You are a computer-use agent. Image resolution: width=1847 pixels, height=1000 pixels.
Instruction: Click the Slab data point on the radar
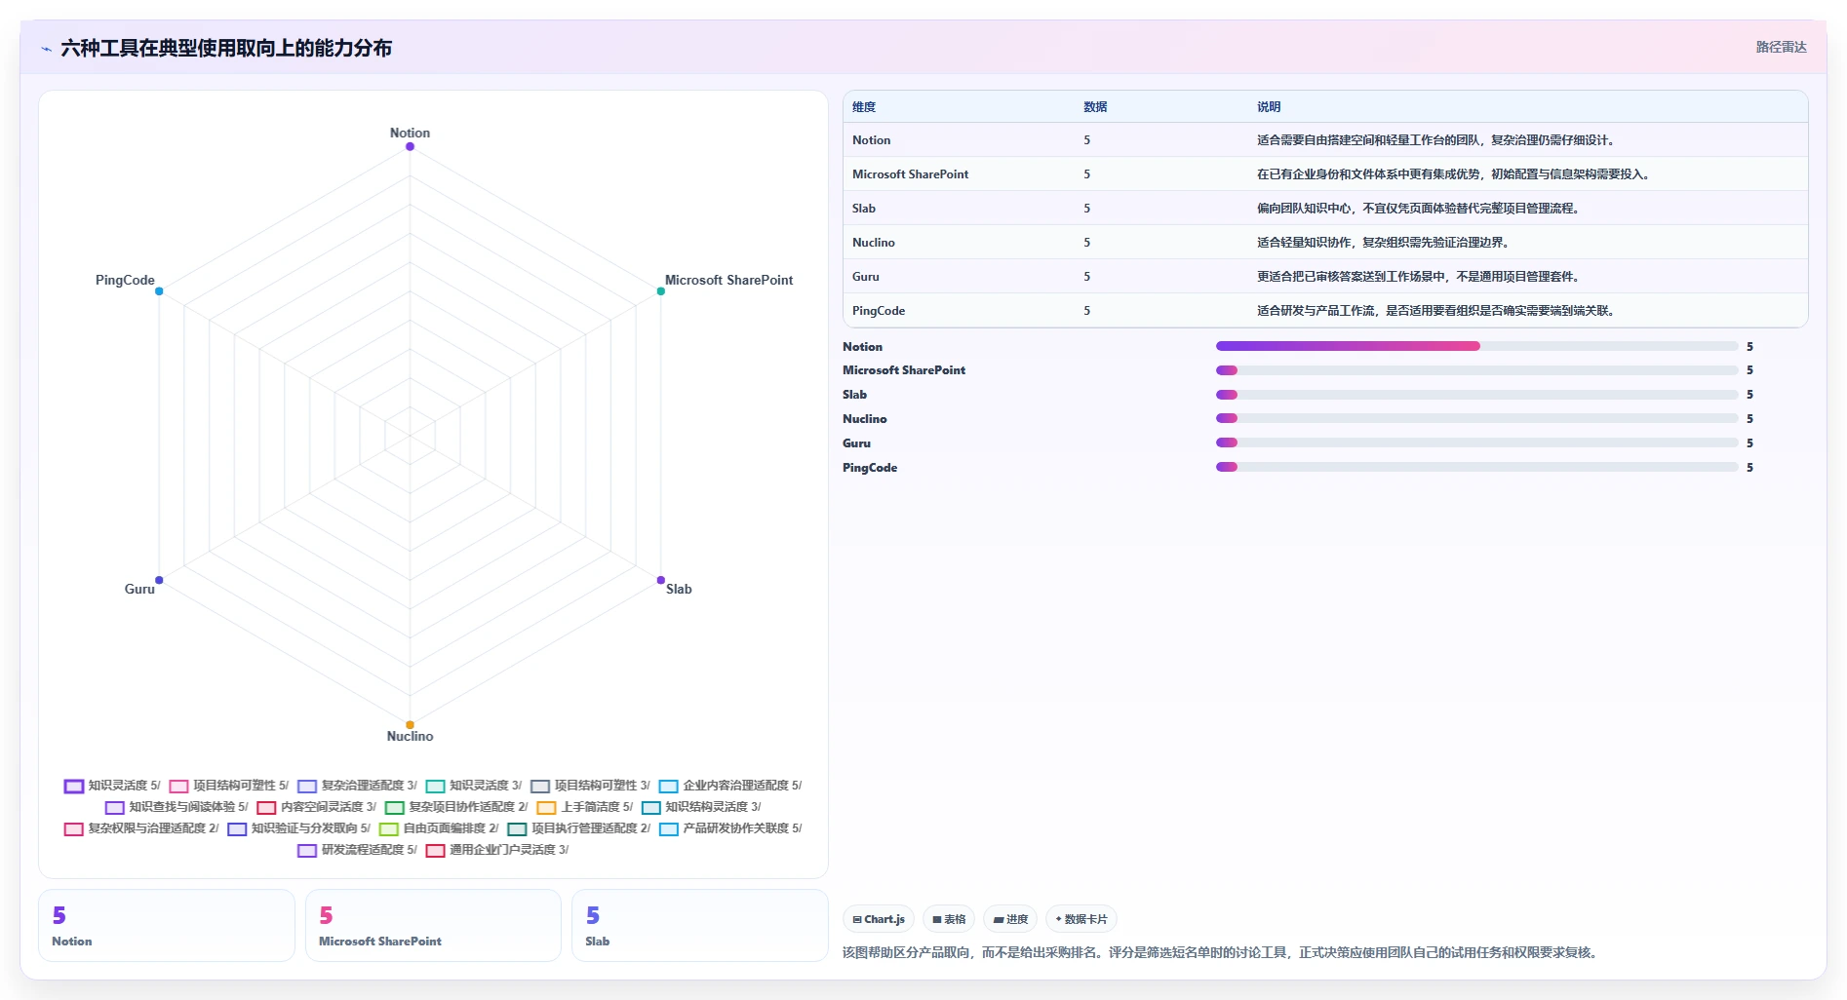click(660, 580)
